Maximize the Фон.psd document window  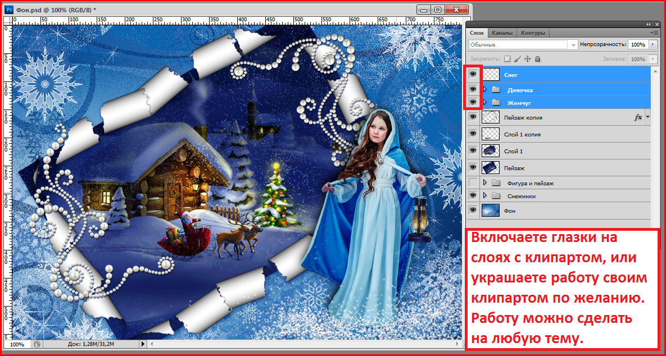tap(437, 9)
